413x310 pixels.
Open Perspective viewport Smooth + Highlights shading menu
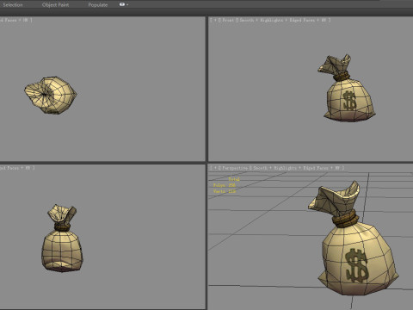(274, 168)
